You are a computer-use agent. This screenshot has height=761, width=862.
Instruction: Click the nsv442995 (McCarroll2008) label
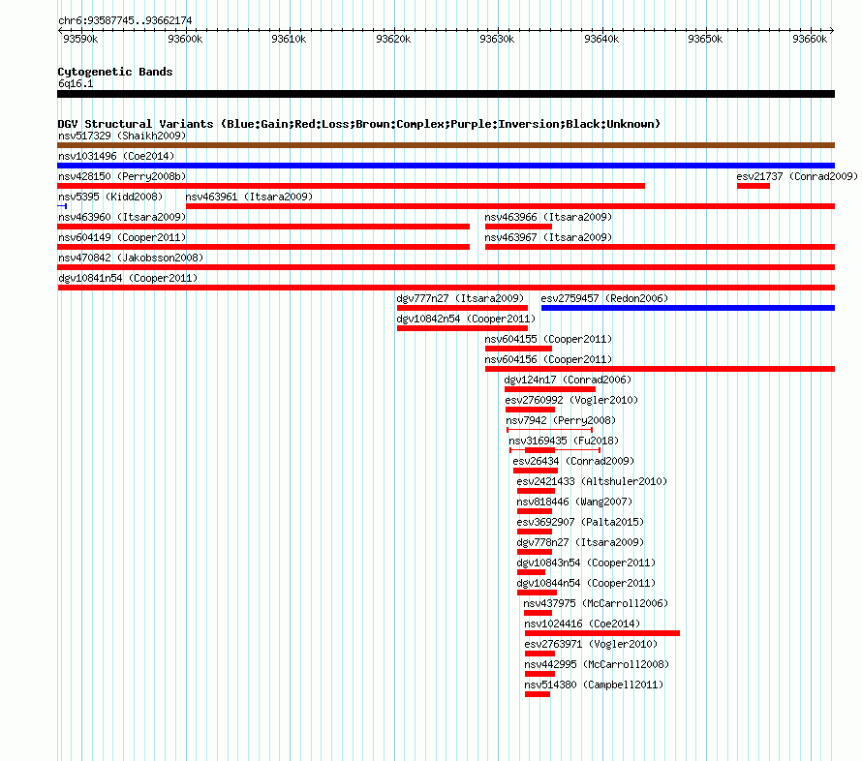[597, 664]
